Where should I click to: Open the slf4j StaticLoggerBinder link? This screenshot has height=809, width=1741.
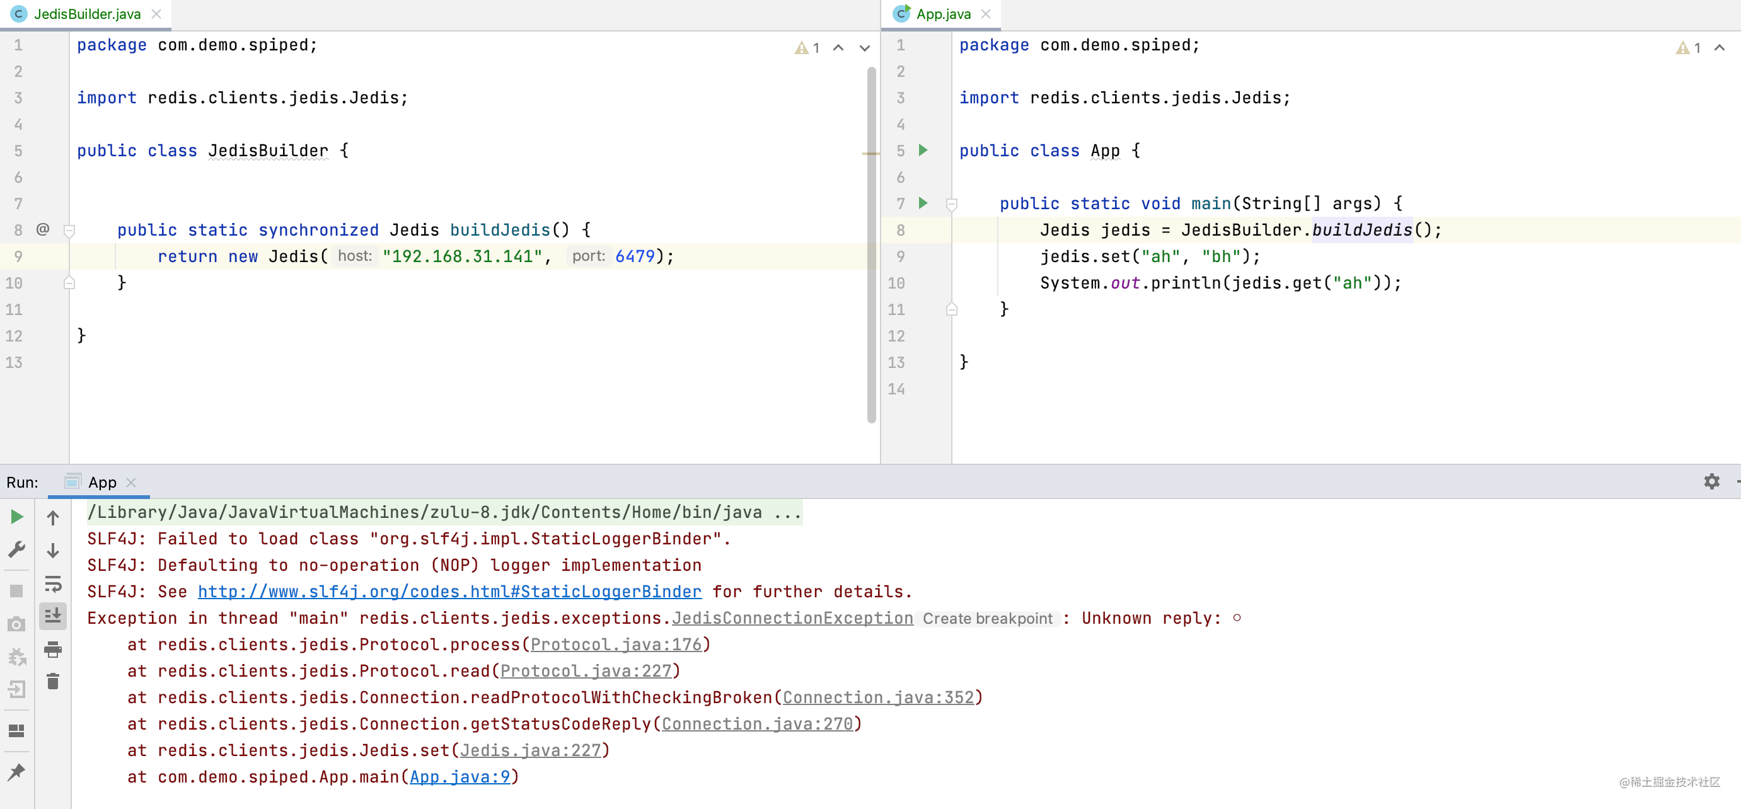pos(449,592)
